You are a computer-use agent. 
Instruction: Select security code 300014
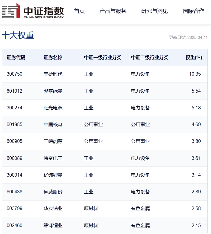(x=14, y=175)
